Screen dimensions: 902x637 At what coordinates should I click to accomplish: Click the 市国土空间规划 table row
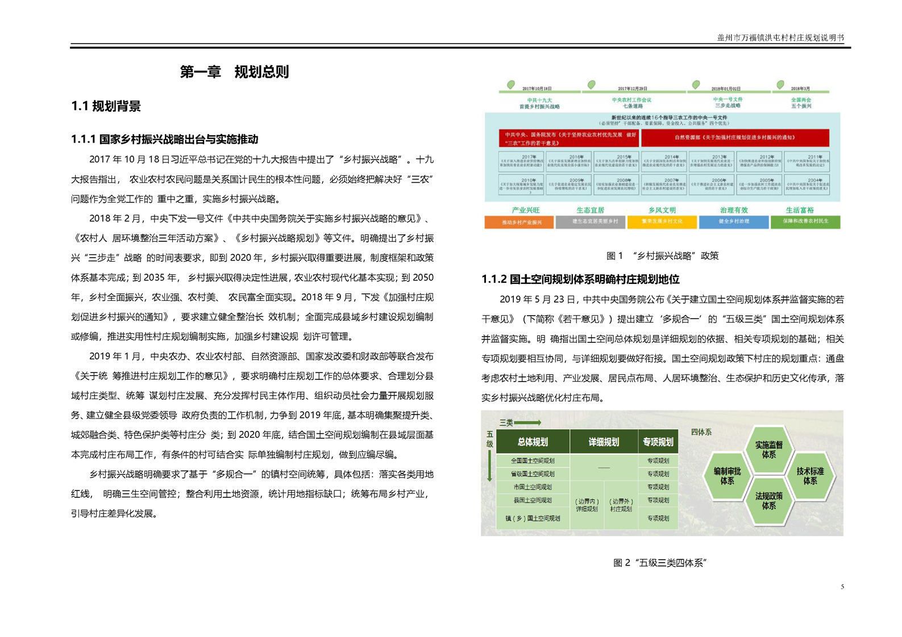533,487
